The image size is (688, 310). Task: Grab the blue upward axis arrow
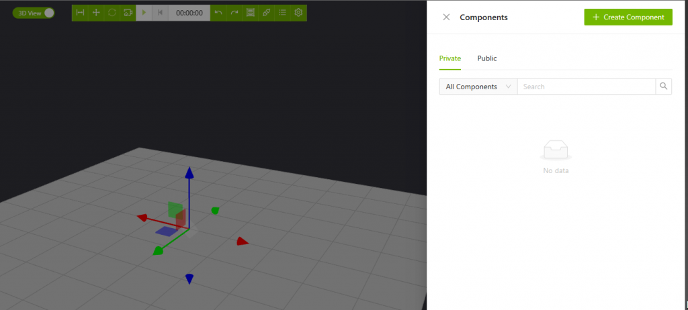coord(189,172)
